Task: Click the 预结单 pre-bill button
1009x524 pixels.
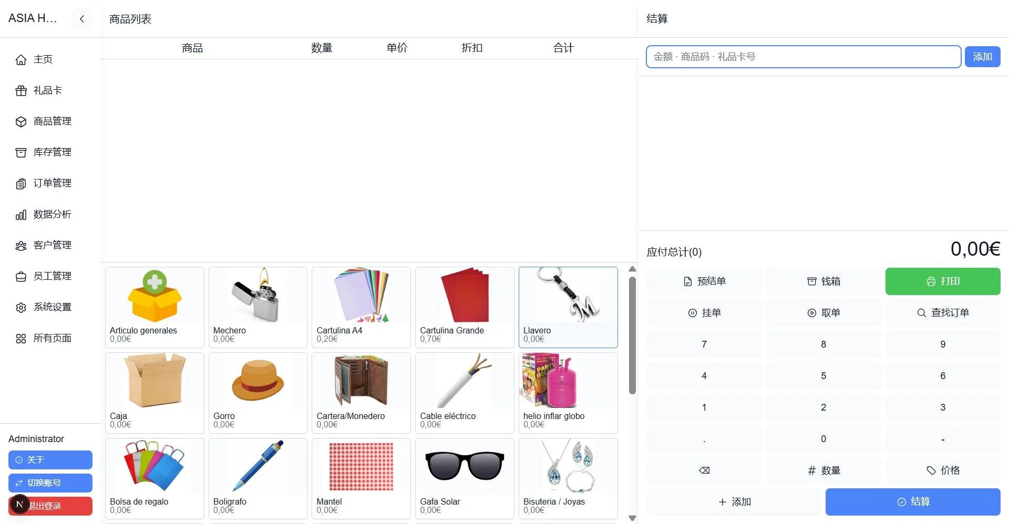Action: [704, 281]
